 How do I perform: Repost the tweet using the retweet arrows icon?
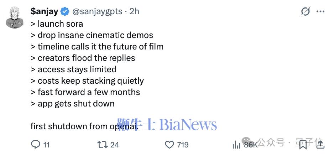103,144
